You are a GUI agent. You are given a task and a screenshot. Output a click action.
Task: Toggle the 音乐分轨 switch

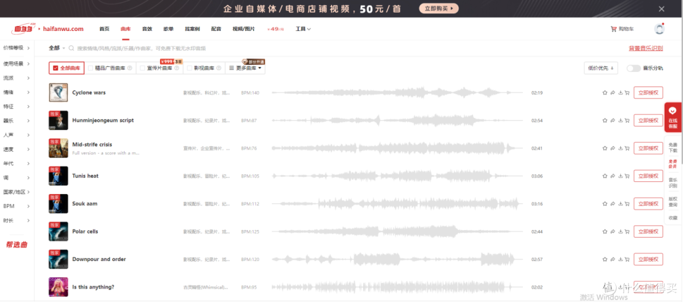pyautogui.click(x=633, y=68)
